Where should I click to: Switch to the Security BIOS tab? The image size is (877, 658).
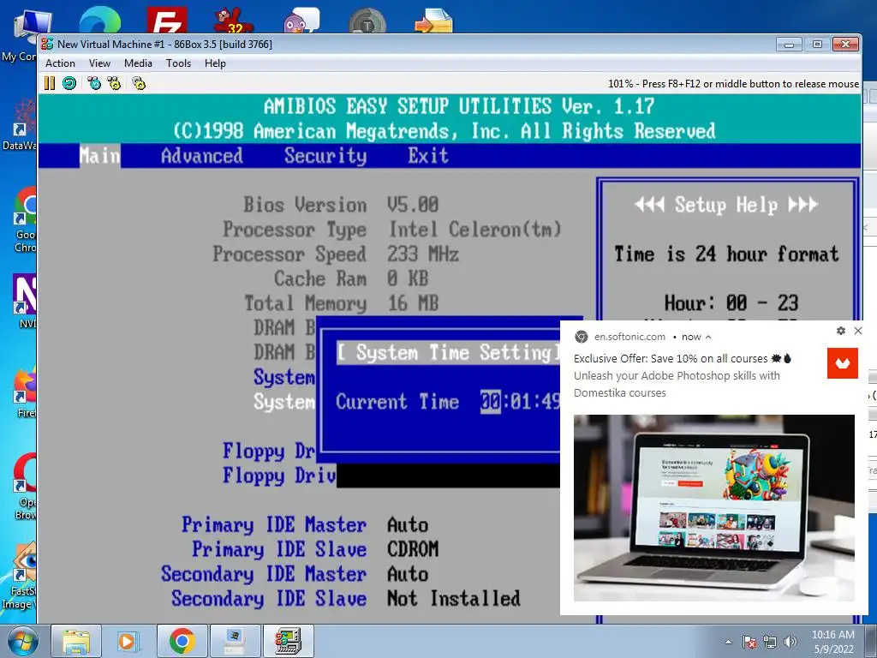(x=325, y=156)
